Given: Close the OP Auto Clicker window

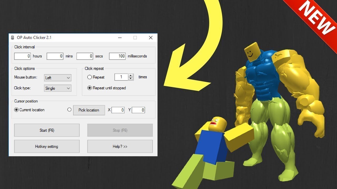Looking at the screenshot, I should click(x=151, y=38).
